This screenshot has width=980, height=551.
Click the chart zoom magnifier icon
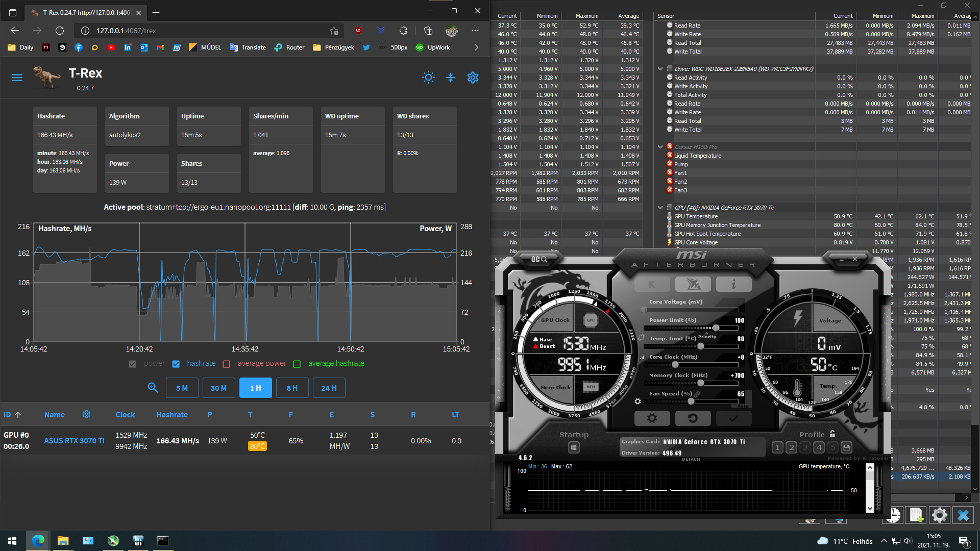(x=153, y=388)
